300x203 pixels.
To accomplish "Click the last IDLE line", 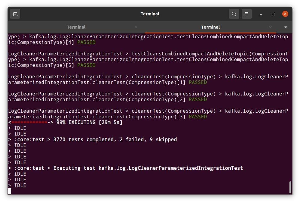I will click(17, 186).
